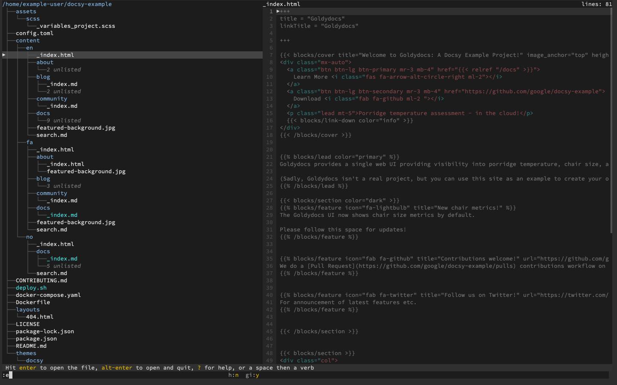
Task: Open the Dockerfile entry
Action: point(33,302)
